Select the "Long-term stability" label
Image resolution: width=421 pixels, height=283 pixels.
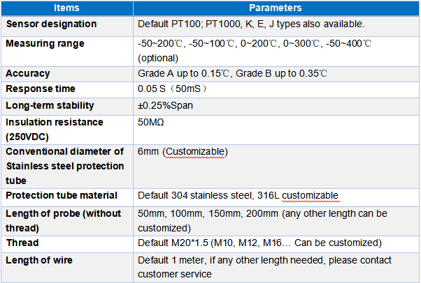click(x=50, y=106)
